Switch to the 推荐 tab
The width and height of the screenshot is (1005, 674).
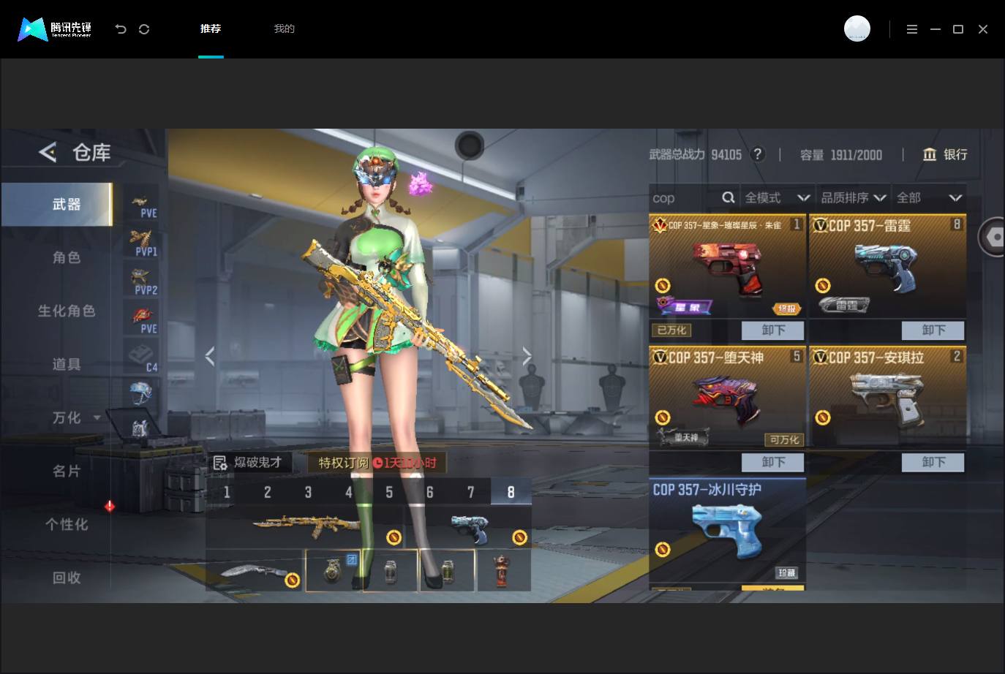tap(211, 29)
